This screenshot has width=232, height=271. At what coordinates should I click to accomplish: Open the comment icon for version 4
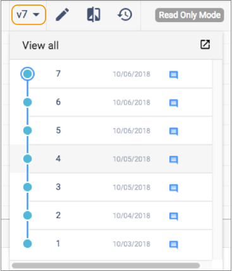click(174, 159)
